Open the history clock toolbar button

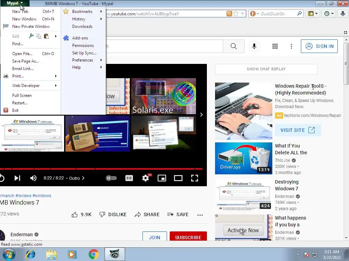(x=329, y=14)
